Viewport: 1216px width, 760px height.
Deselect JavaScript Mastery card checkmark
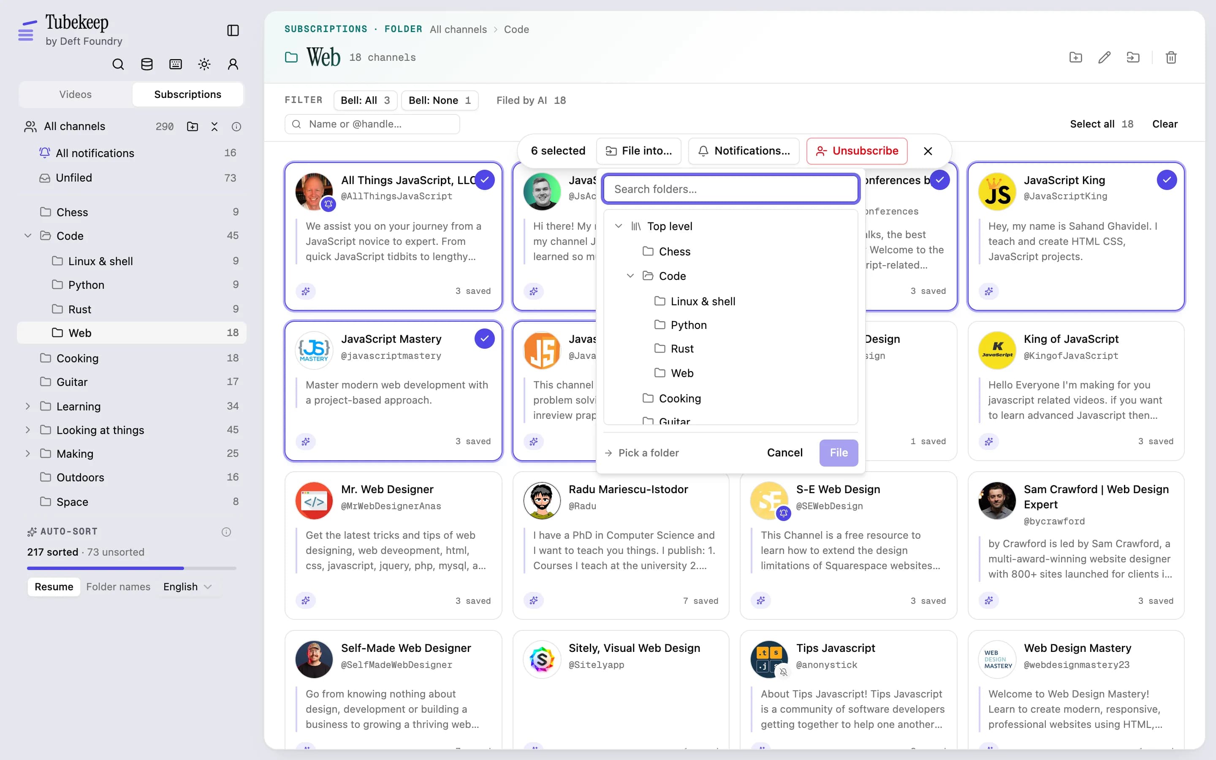(x=484, y=339)
